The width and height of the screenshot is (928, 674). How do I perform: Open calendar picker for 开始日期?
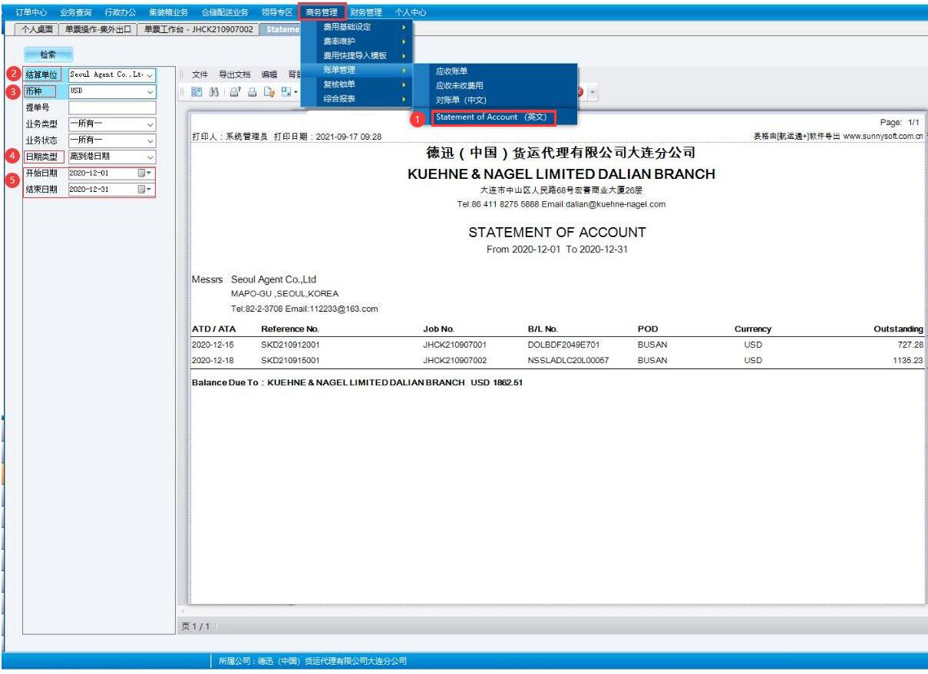pos(144,173)
